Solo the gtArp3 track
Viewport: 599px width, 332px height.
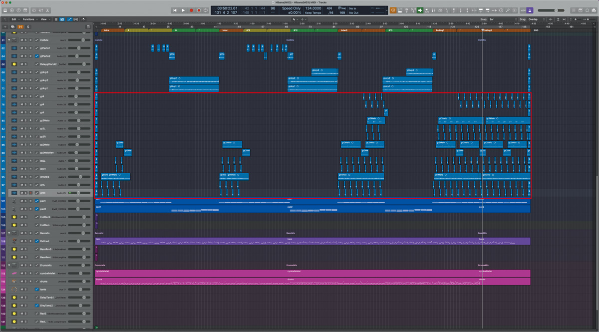tap(26, 72)
